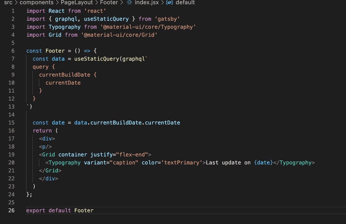The height and width of the screenshot is (224, 346).
Task: Click data.currentBuildDate.currentDate expression
Action: point(127,123)
